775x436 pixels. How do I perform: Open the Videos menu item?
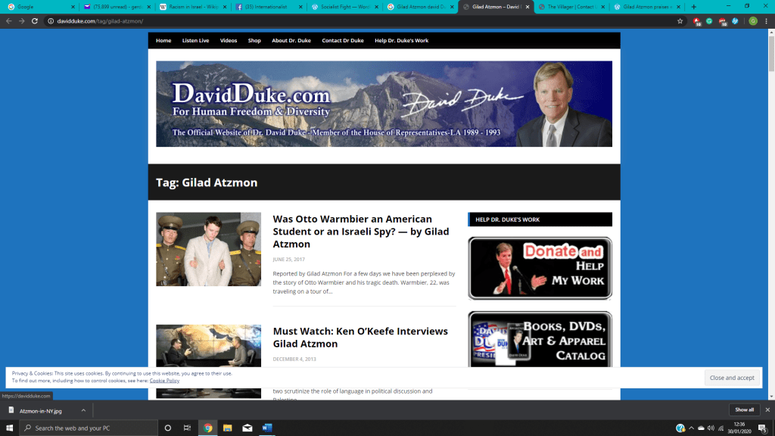click(x=229, y=40)
